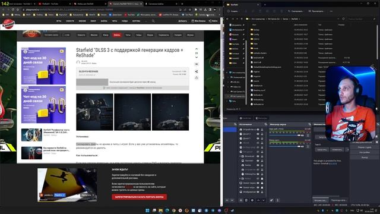Open source properties gear in OBS sources toolbar
This screenshot has width=380, height=214.
tap(252, 200)
